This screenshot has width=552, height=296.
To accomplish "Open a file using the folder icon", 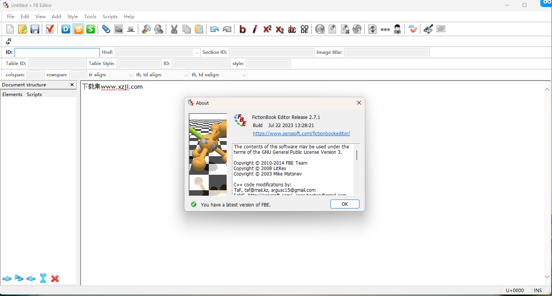I will 22,29.
